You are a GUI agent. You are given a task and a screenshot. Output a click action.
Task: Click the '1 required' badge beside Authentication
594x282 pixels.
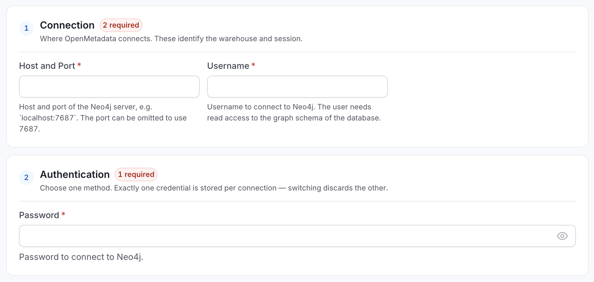136,174
